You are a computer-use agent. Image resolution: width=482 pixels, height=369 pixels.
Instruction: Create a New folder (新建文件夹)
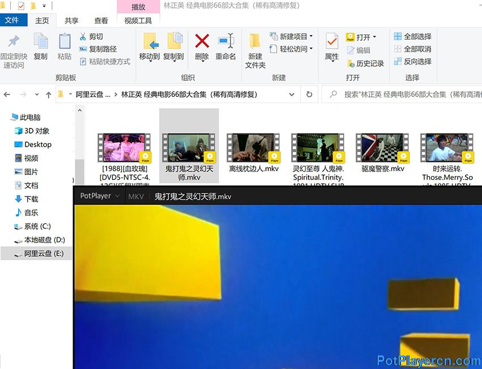255,50
